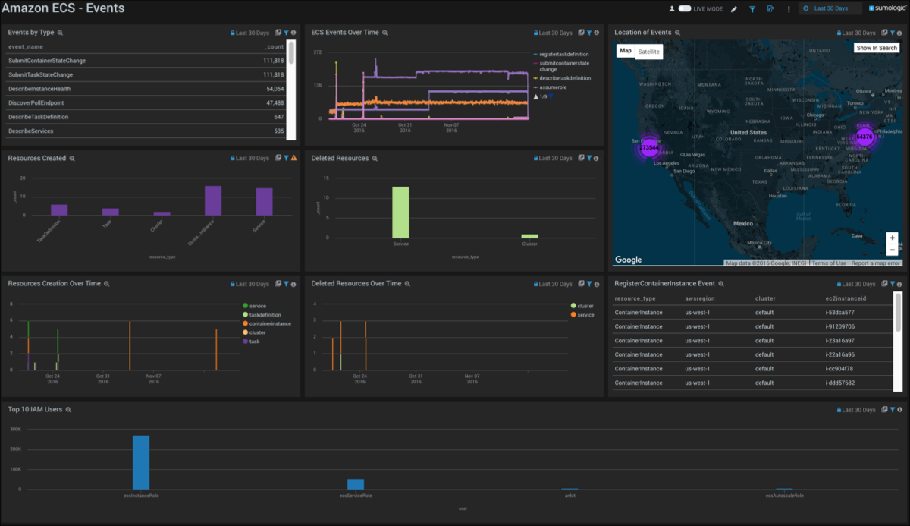Click the info icon on ECS Events Over Time panel

[x=598, y=32]
